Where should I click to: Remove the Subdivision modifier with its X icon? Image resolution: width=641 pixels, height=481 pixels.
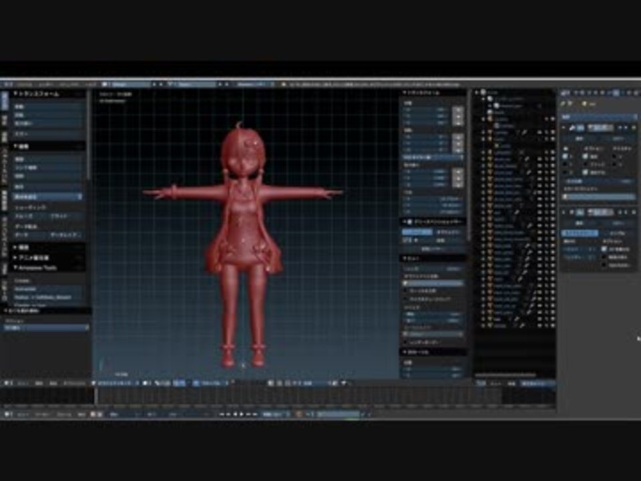pyautogui.click(x=633, y=212)
